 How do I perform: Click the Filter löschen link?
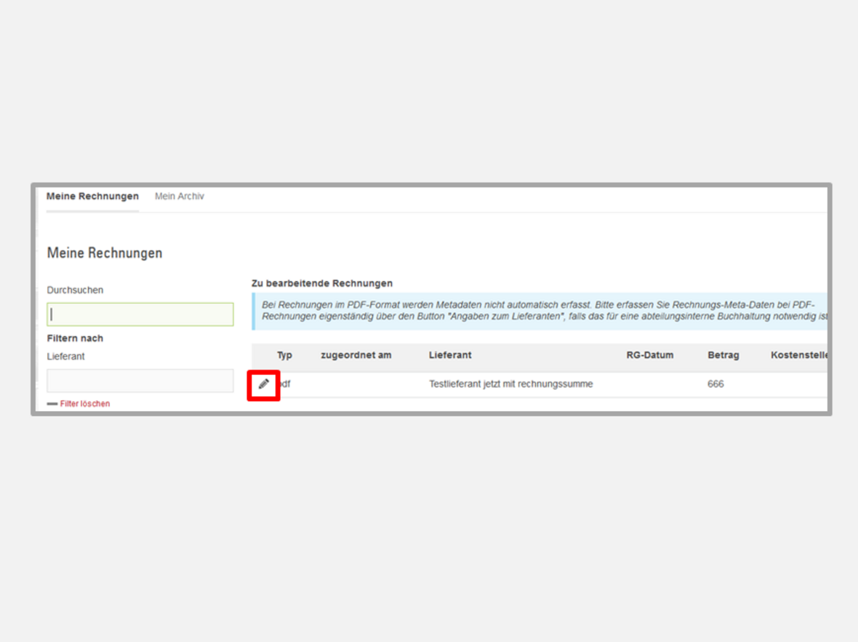[85, 404]
